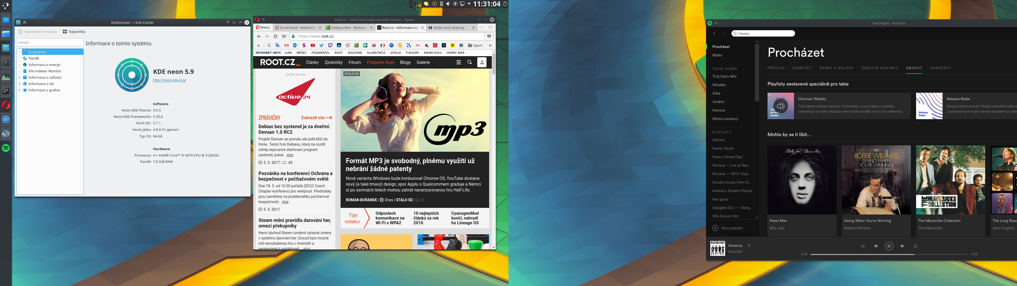Add page to bookmarks with heart icon
Viewport: 1017px width, 286px height.
(x=489, y=36)
